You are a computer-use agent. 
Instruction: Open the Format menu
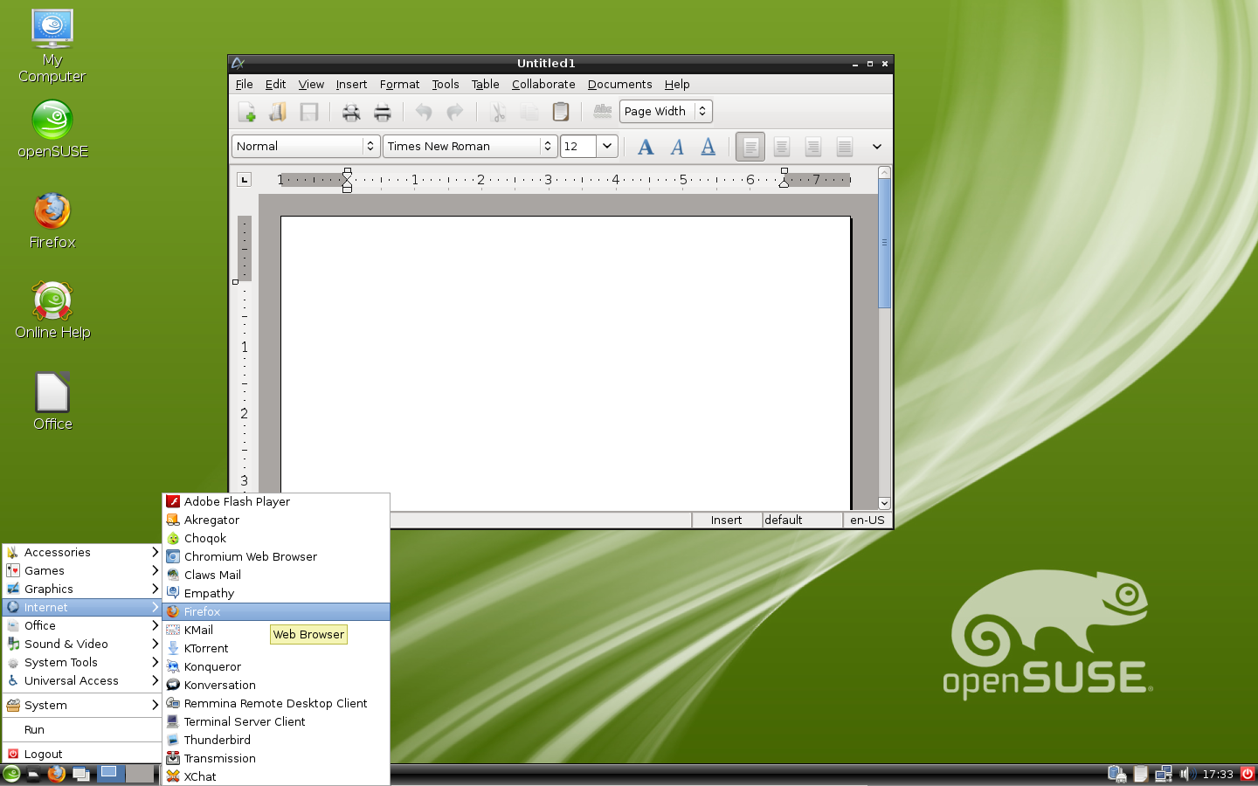pyautogui.click(x=399, y=84)
